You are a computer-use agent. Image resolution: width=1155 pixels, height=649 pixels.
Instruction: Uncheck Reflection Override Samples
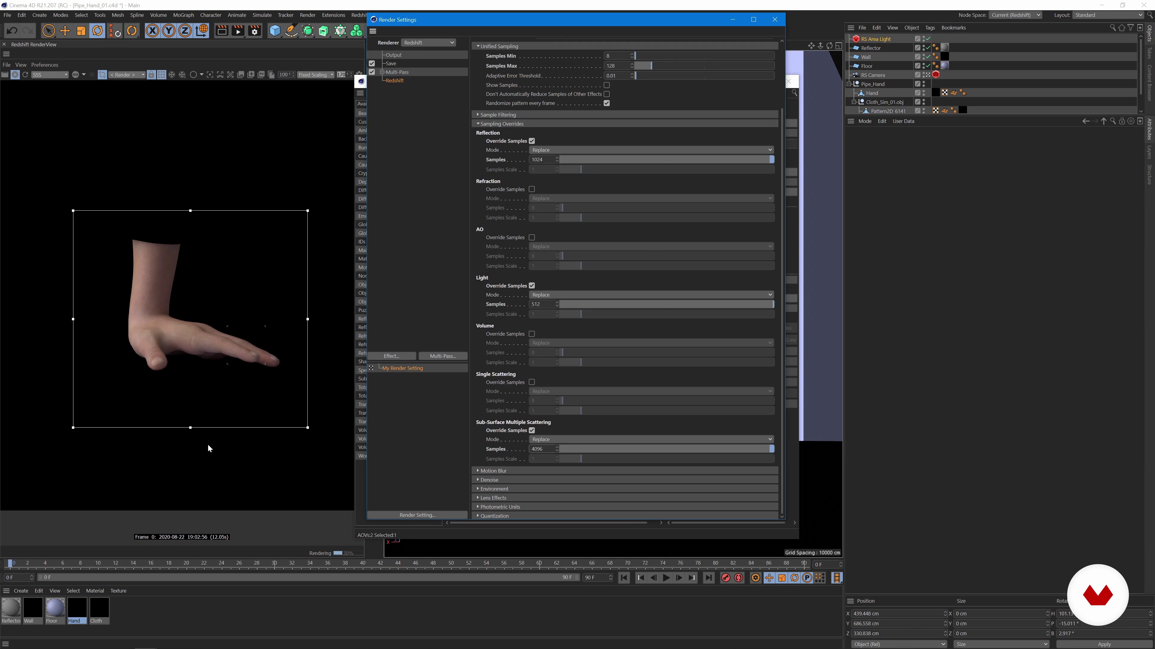532,141
